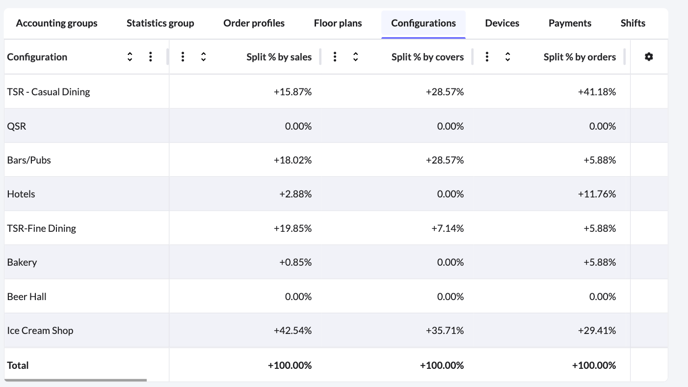The image size is (688, 387).
Task: Show the Devices tab
Action: (x=502, y=24)
